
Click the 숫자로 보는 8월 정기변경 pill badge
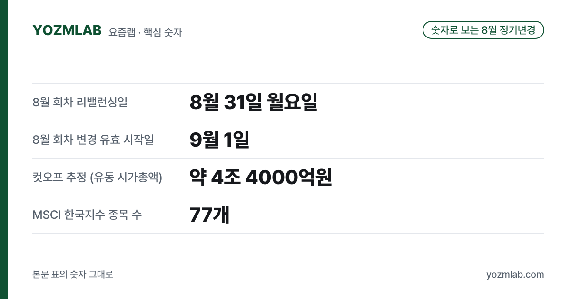coord(483,30)
